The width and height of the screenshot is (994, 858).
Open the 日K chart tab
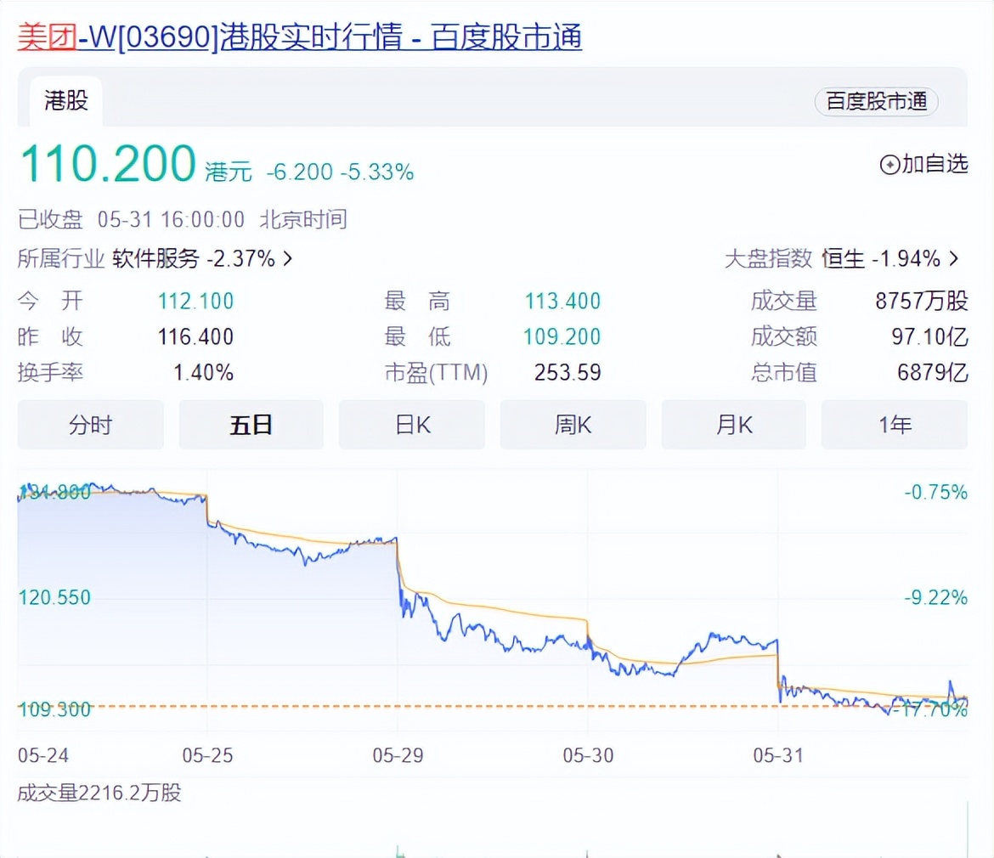pyautogui.click(x=412, y=425)
